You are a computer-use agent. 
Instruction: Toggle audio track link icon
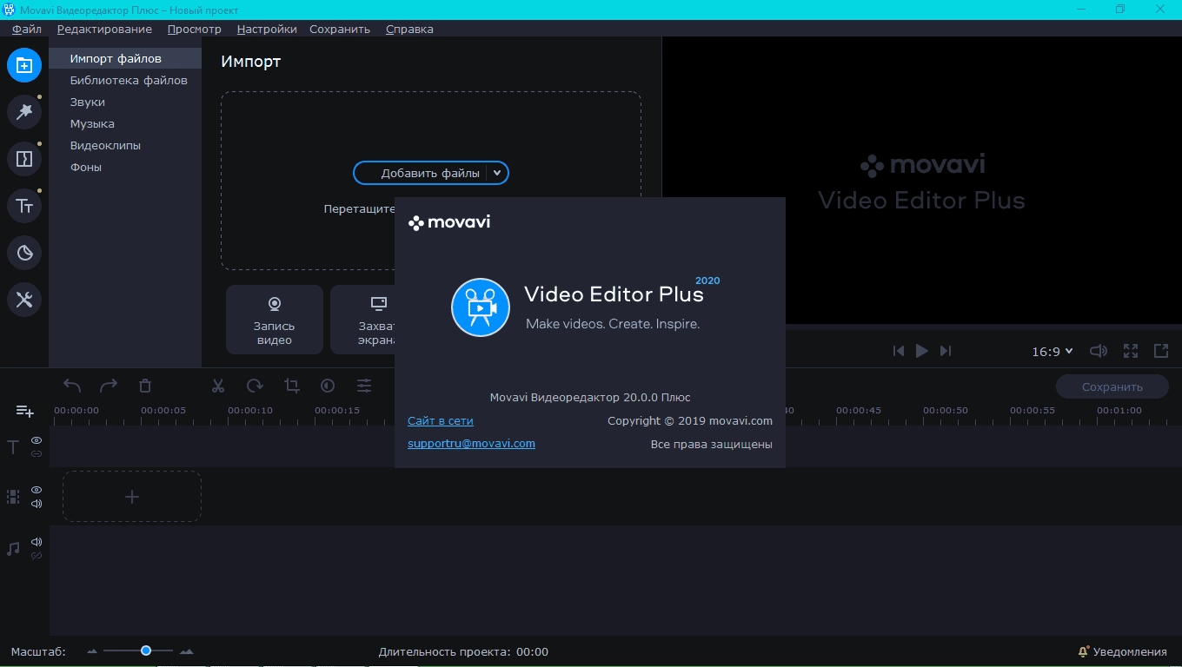37,555
